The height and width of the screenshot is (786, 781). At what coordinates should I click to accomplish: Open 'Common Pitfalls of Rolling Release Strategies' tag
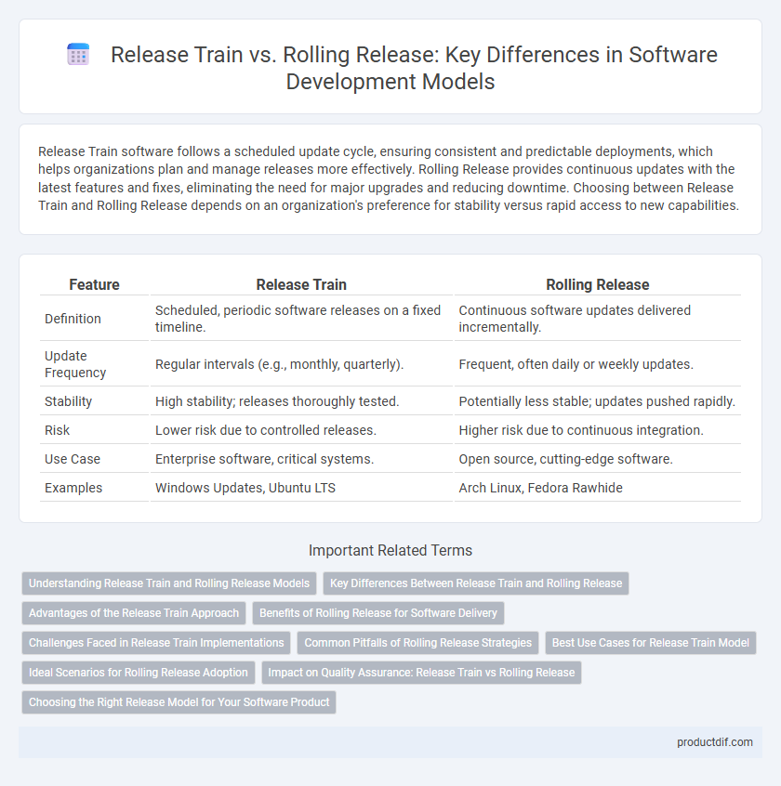point(417,643)
